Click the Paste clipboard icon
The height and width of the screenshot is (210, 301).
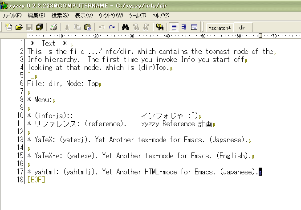(88, 27)
